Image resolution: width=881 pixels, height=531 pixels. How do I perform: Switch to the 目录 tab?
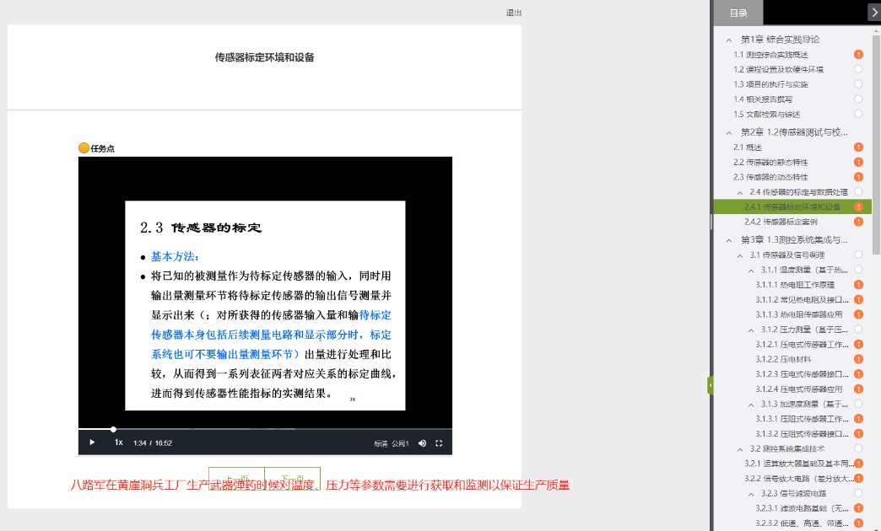738,12
